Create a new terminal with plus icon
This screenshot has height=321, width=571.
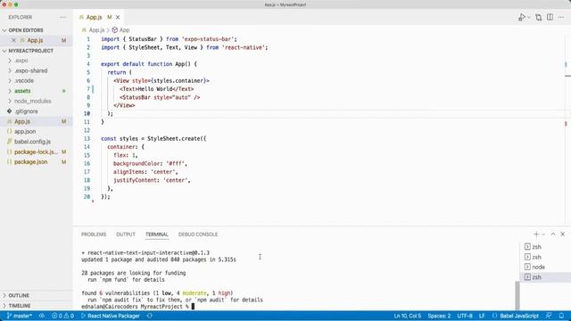point(536,235)
